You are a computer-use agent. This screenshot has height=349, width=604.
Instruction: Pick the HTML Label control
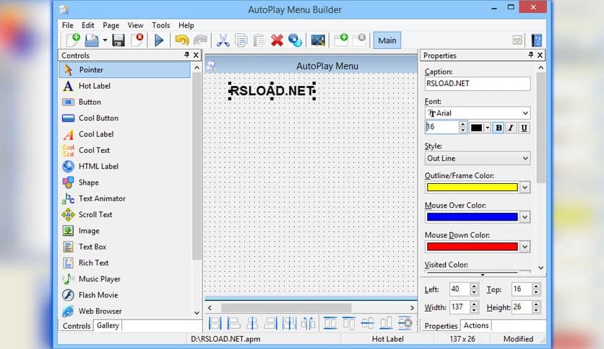[125, 167]
